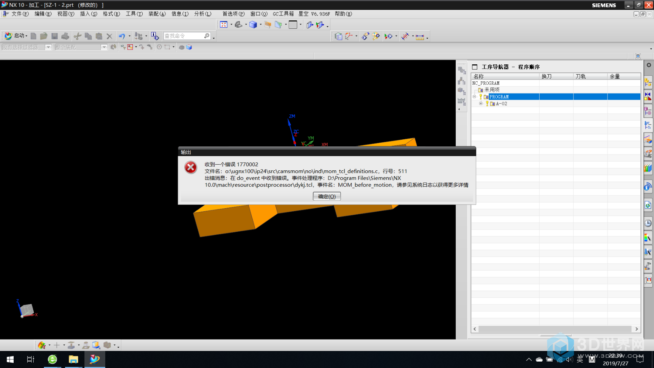Click the black background swatch icon
The height and width of the screenshot is (368, 654).
[x=293, y=25]
